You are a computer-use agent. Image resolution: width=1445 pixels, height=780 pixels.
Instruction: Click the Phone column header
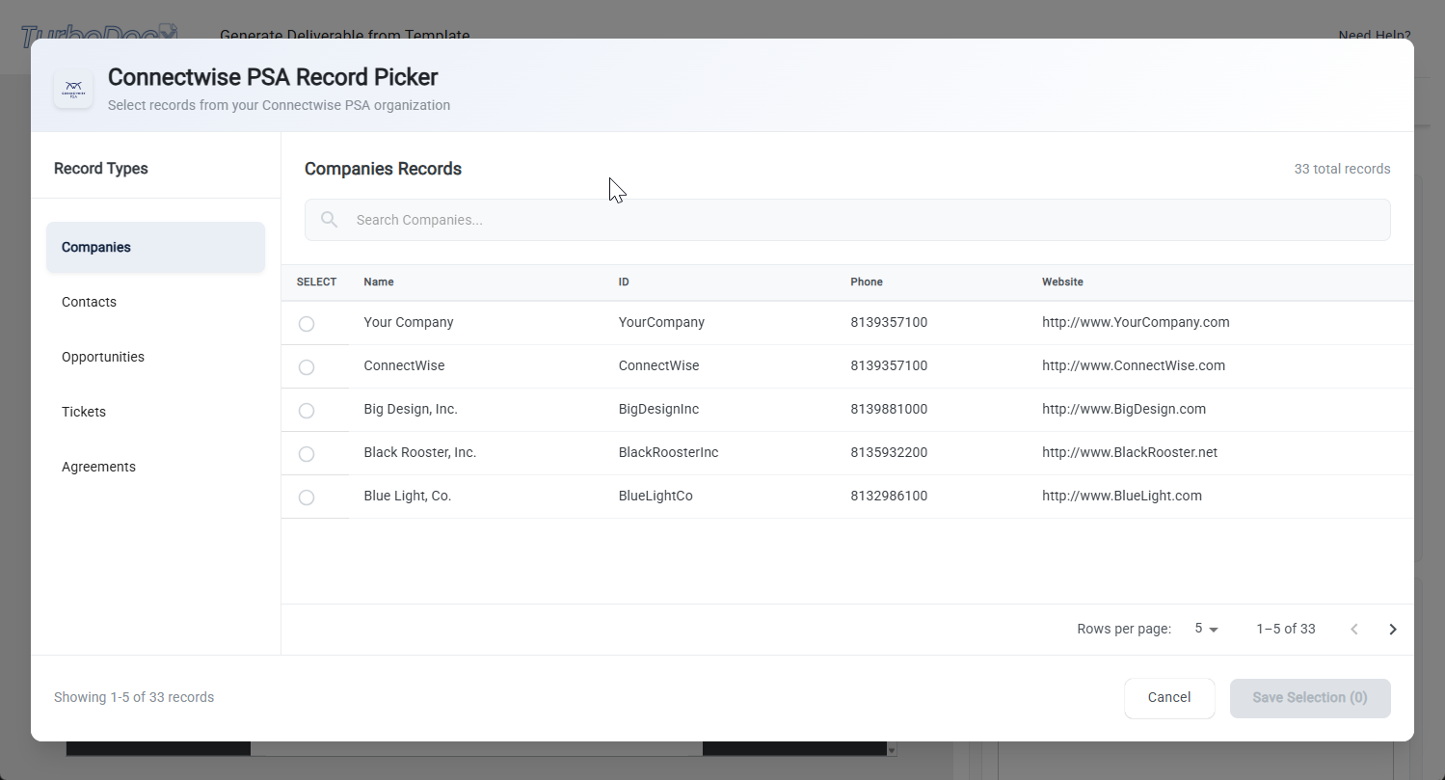(867, 282)
